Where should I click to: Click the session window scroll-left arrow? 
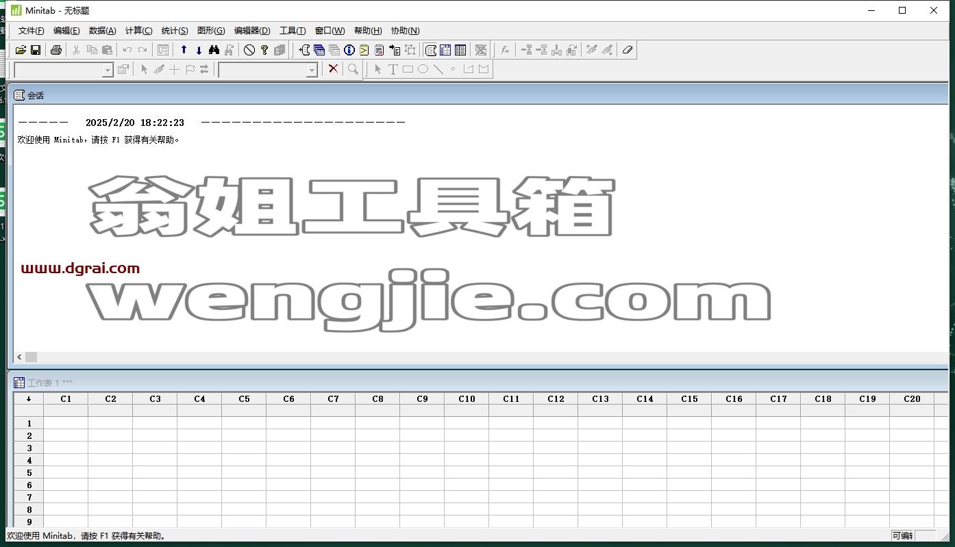(19, 357)
